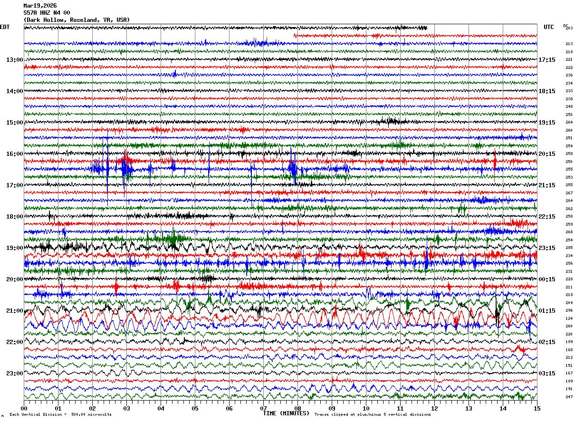Click the '17:00' EDT time label

(x=14, y=185)
